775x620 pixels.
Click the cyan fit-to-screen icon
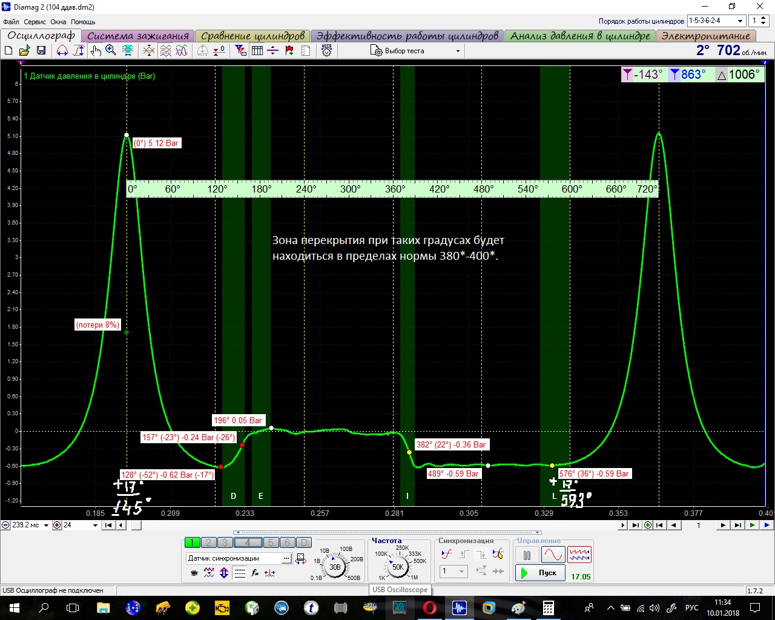tap(128, 51)
